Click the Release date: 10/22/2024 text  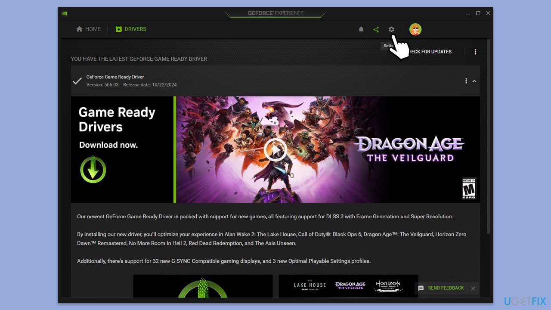point(150,85)
